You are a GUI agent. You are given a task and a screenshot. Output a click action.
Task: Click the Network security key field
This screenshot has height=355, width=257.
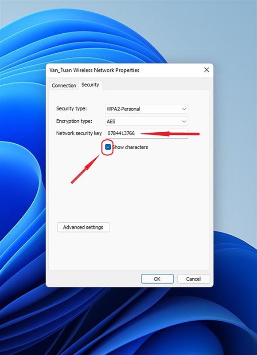[x=147, y=134]
